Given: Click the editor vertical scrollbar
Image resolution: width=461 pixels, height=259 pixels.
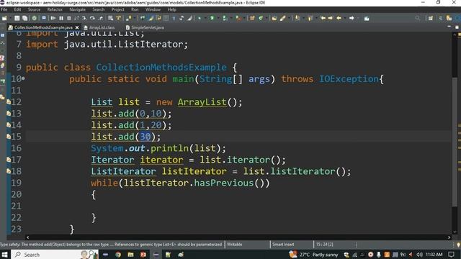Looking at the screenshot, I should click(455, 132).
